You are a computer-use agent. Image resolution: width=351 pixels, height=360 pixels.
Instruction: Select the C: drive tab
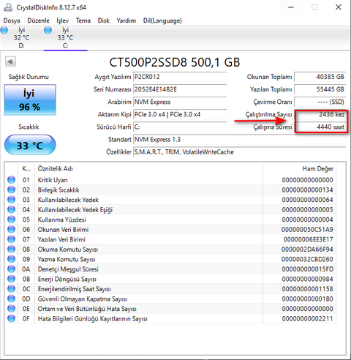point(65,37)
